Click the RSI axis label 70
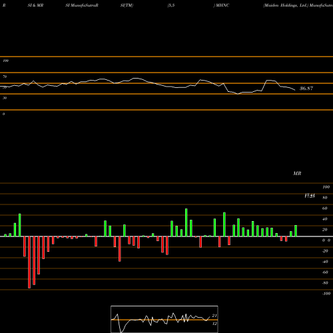 point(5,77)
